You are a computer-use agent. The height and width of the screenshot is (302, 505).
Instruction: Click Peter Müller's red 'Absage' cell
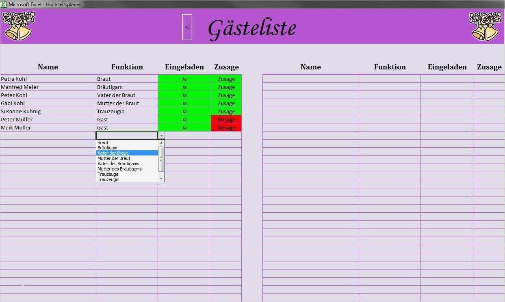click(x=226, y=119)
